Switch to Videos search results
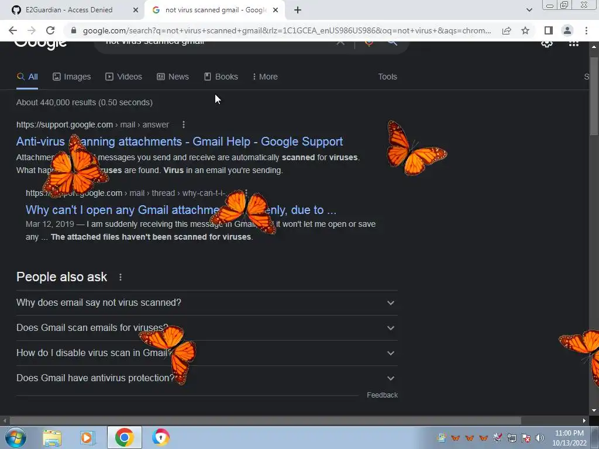 [x=124, y=77]
